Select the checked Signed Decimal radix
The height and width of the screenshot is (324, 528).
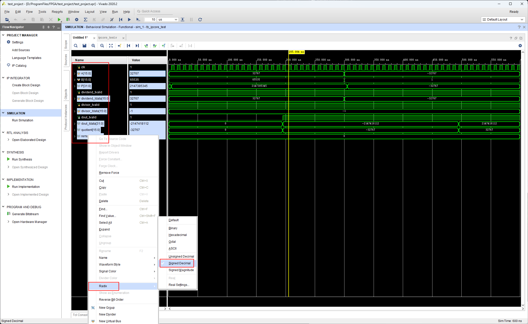(179, 263)
